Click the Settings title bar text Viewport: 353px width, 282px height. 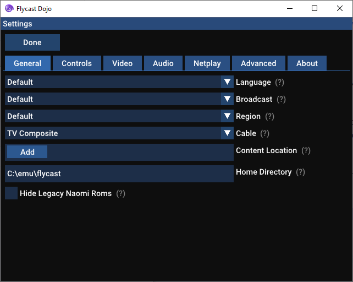[x=18, y=24]
